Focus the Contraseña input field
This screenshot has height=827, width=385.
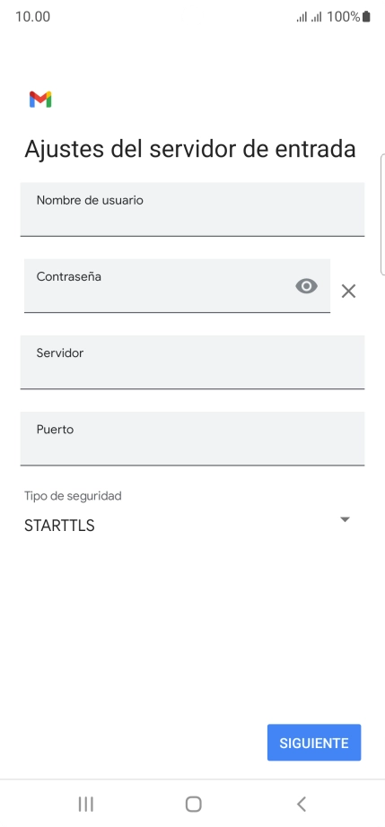177,286
